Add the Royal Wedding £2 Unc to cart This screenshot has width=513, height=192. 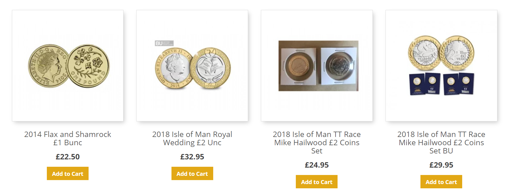[192, 174]
